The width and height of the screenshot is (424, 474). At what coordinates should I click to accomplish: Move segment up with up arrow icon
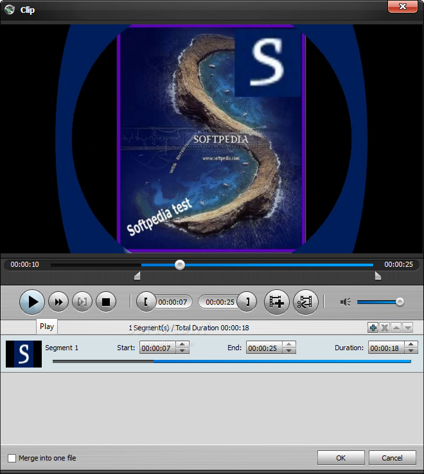(x=396, y=327)
